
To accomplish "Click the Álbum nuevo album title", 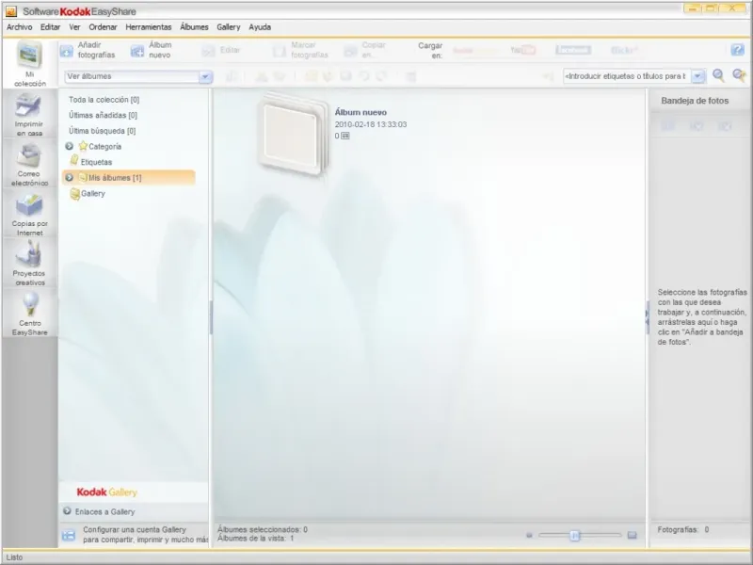I will (360, 112).
